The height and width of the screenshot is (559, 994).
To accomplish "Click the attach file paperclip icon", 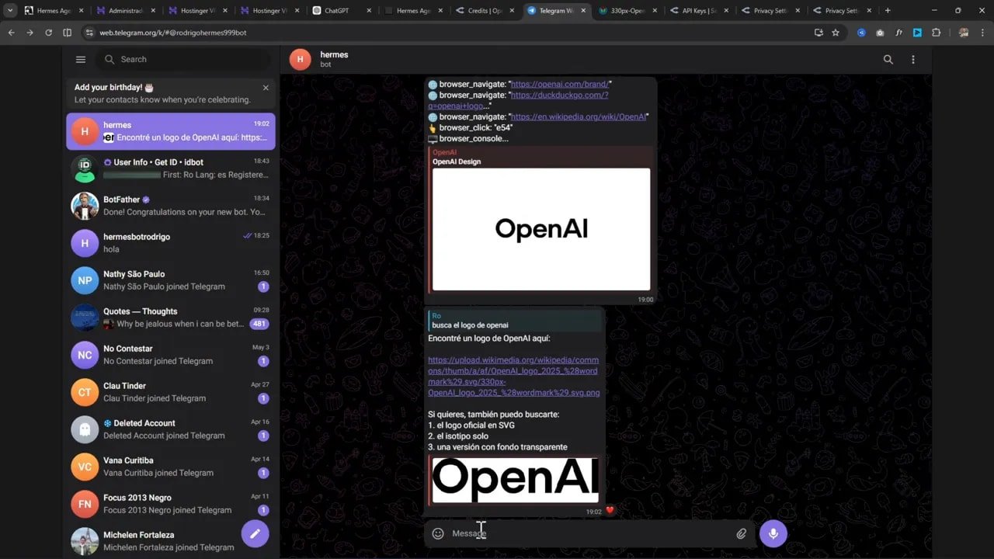I will pyautogui.click(x=742, y=533).
